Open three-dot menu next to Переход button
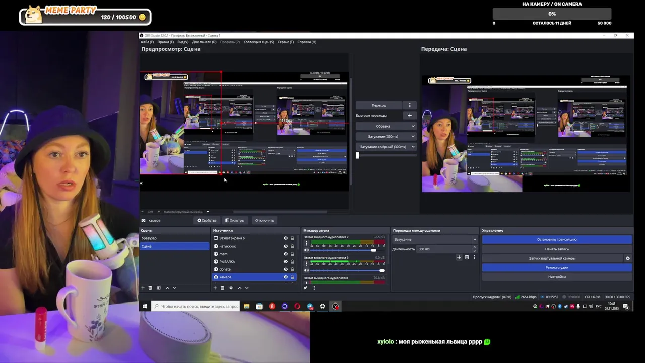Image resolution: width=645 pixels, height=363 pixels. (410, 105)
